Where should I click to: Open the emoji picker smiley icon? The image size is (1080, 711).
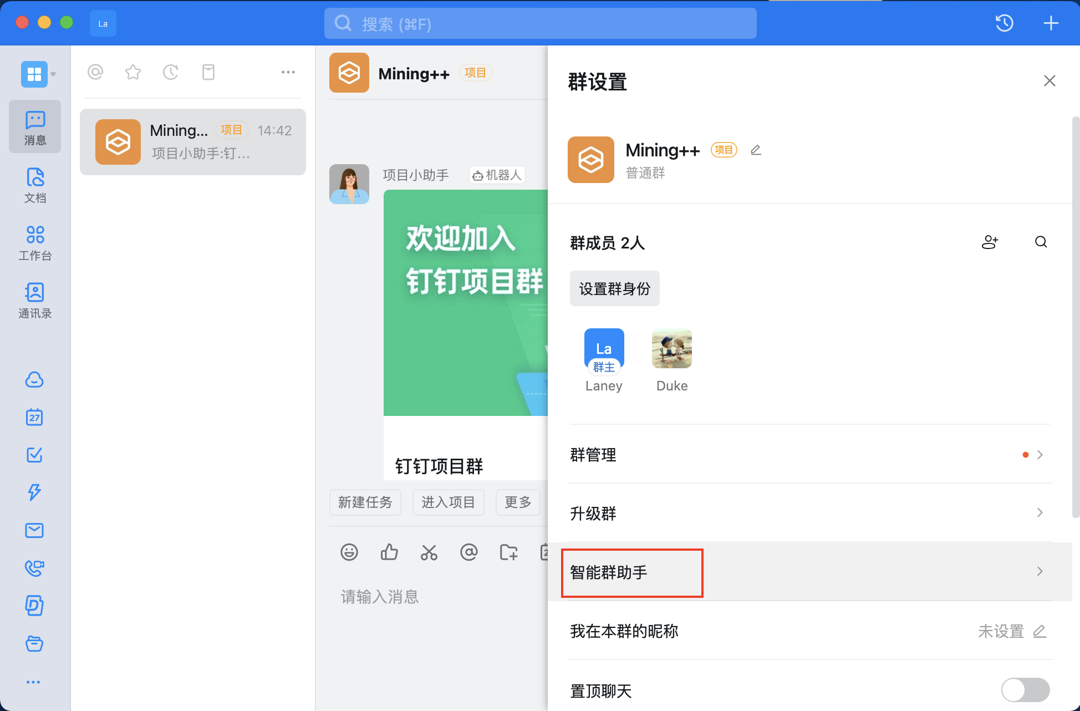[x=349, y=552]
